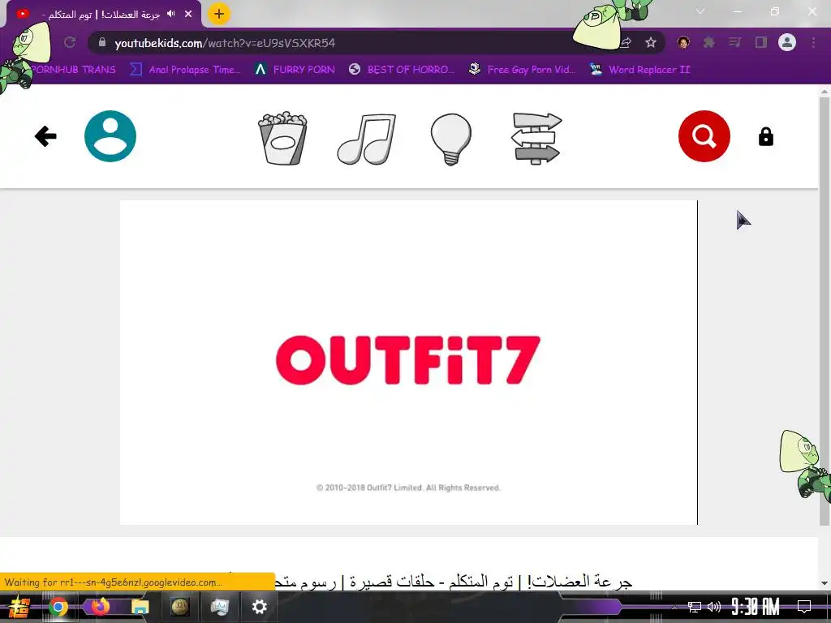Image resolution: width=831 pixels, height=623 pixels.
Task: Toggle the Chrome side panel
Action: [761, 42]
